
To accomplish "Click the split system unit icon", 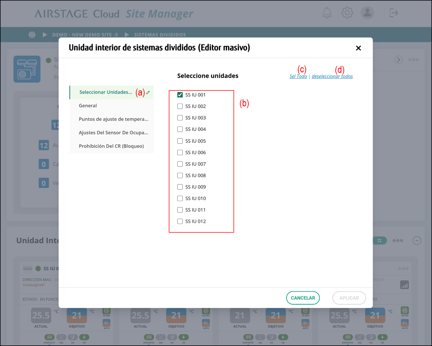I will (x=27, y=69).
